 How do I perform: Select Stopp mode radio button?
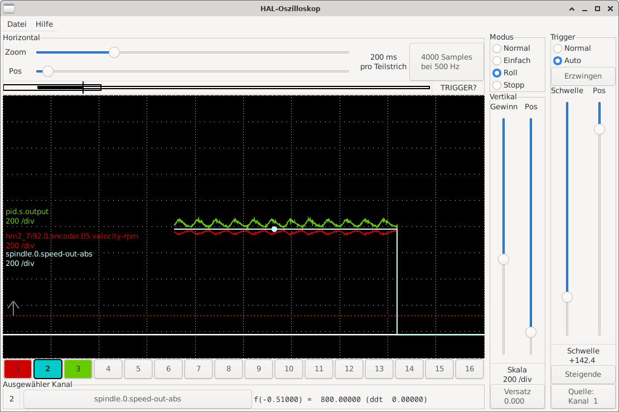coord(509,85)
